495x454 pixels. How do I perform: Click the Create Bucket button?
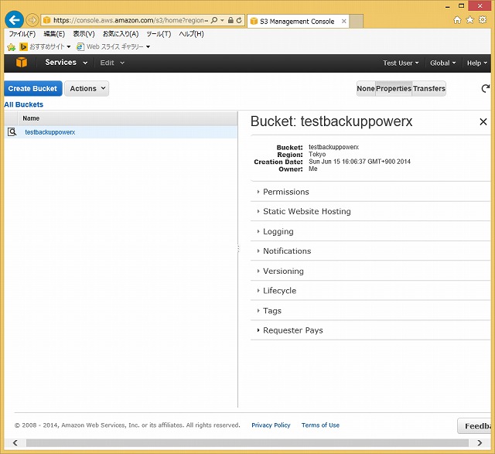pyautogui.click(x=32, y=88)
